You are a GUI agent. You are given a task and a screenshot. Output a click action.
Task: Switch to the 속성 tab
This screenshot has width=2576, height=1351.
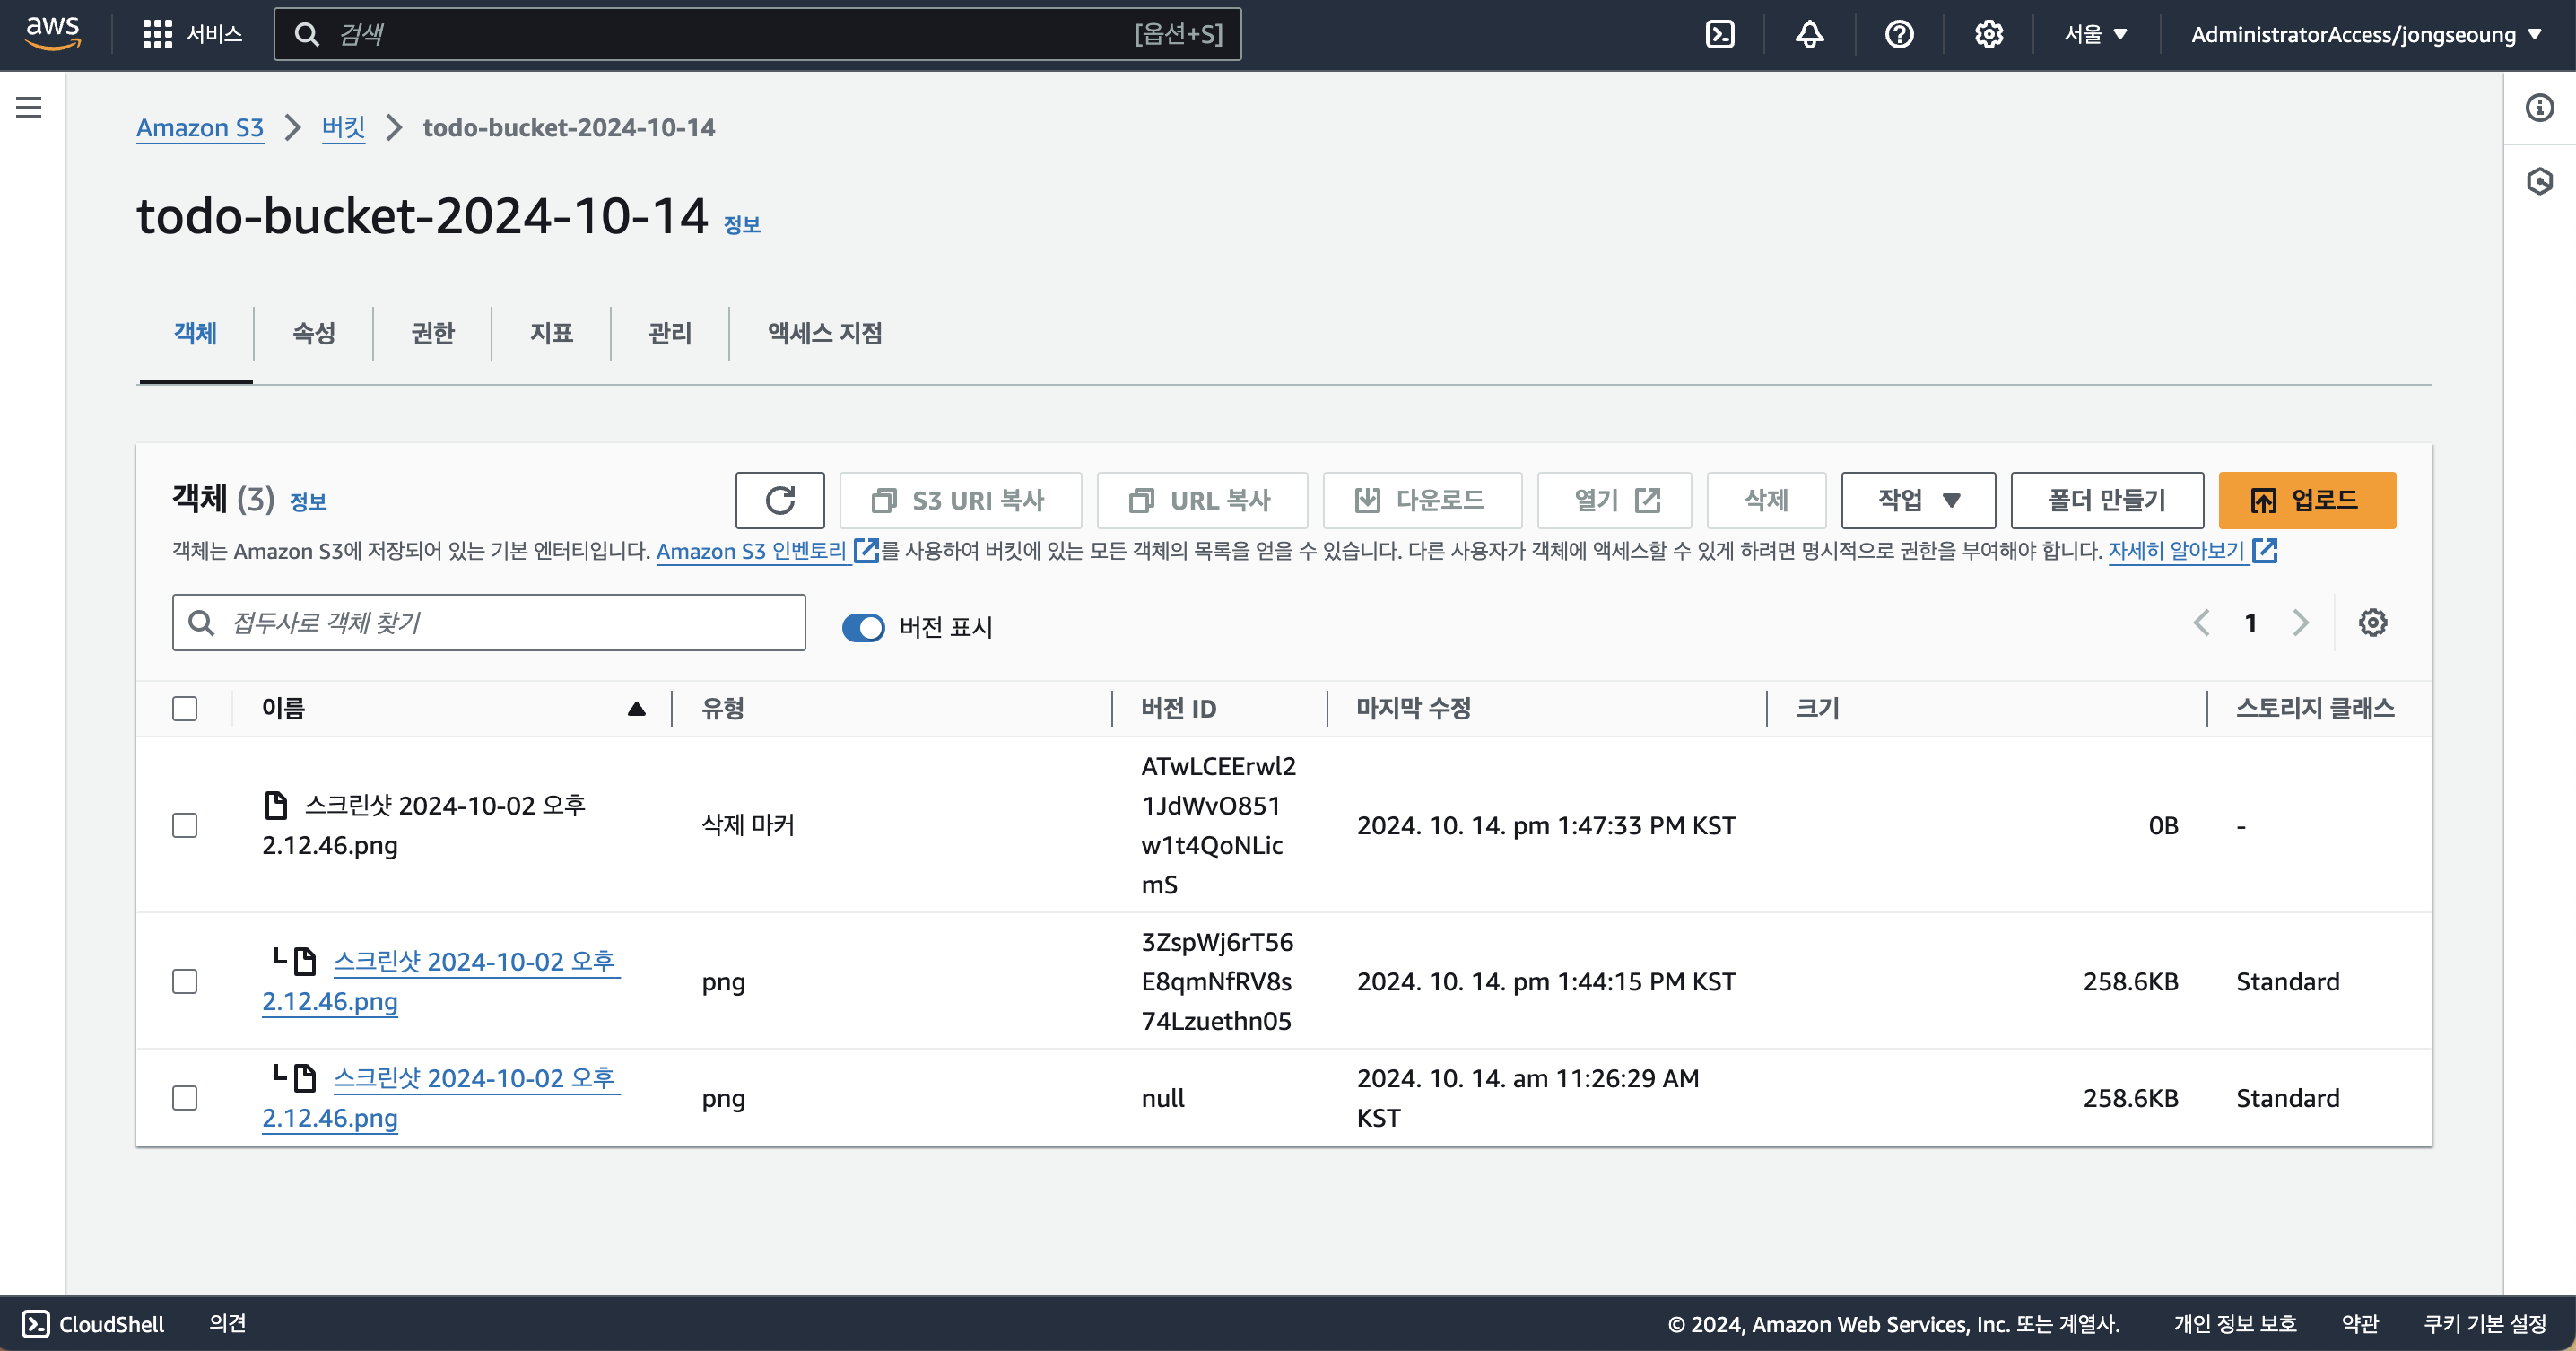(314, 333)
